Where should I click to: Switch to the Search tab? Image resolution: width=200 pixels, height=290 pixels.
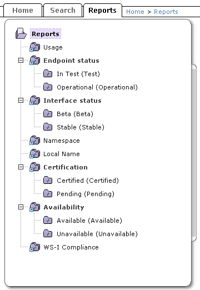(63, 11)
